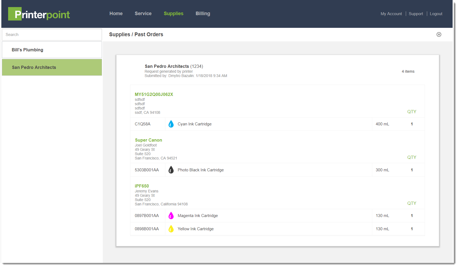
Task: Open the Supplies tab
Action: tap(173, 14)
